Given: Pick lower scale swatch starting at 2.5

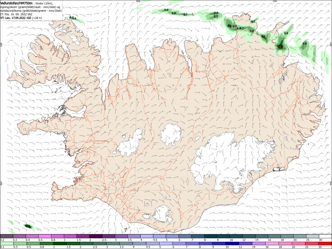Looking at the screenshot, I should 99,244.
